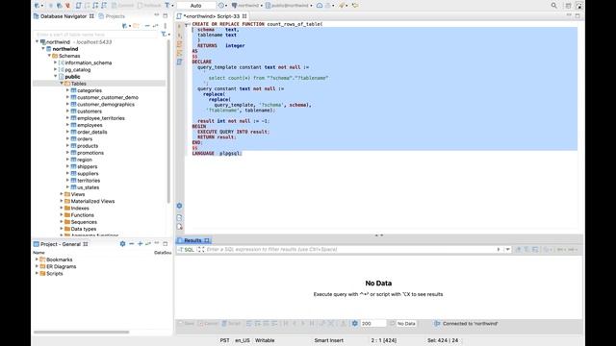Expand the Bookmarks folder in Project panel

pyautogui.click(x=37, y=259)
